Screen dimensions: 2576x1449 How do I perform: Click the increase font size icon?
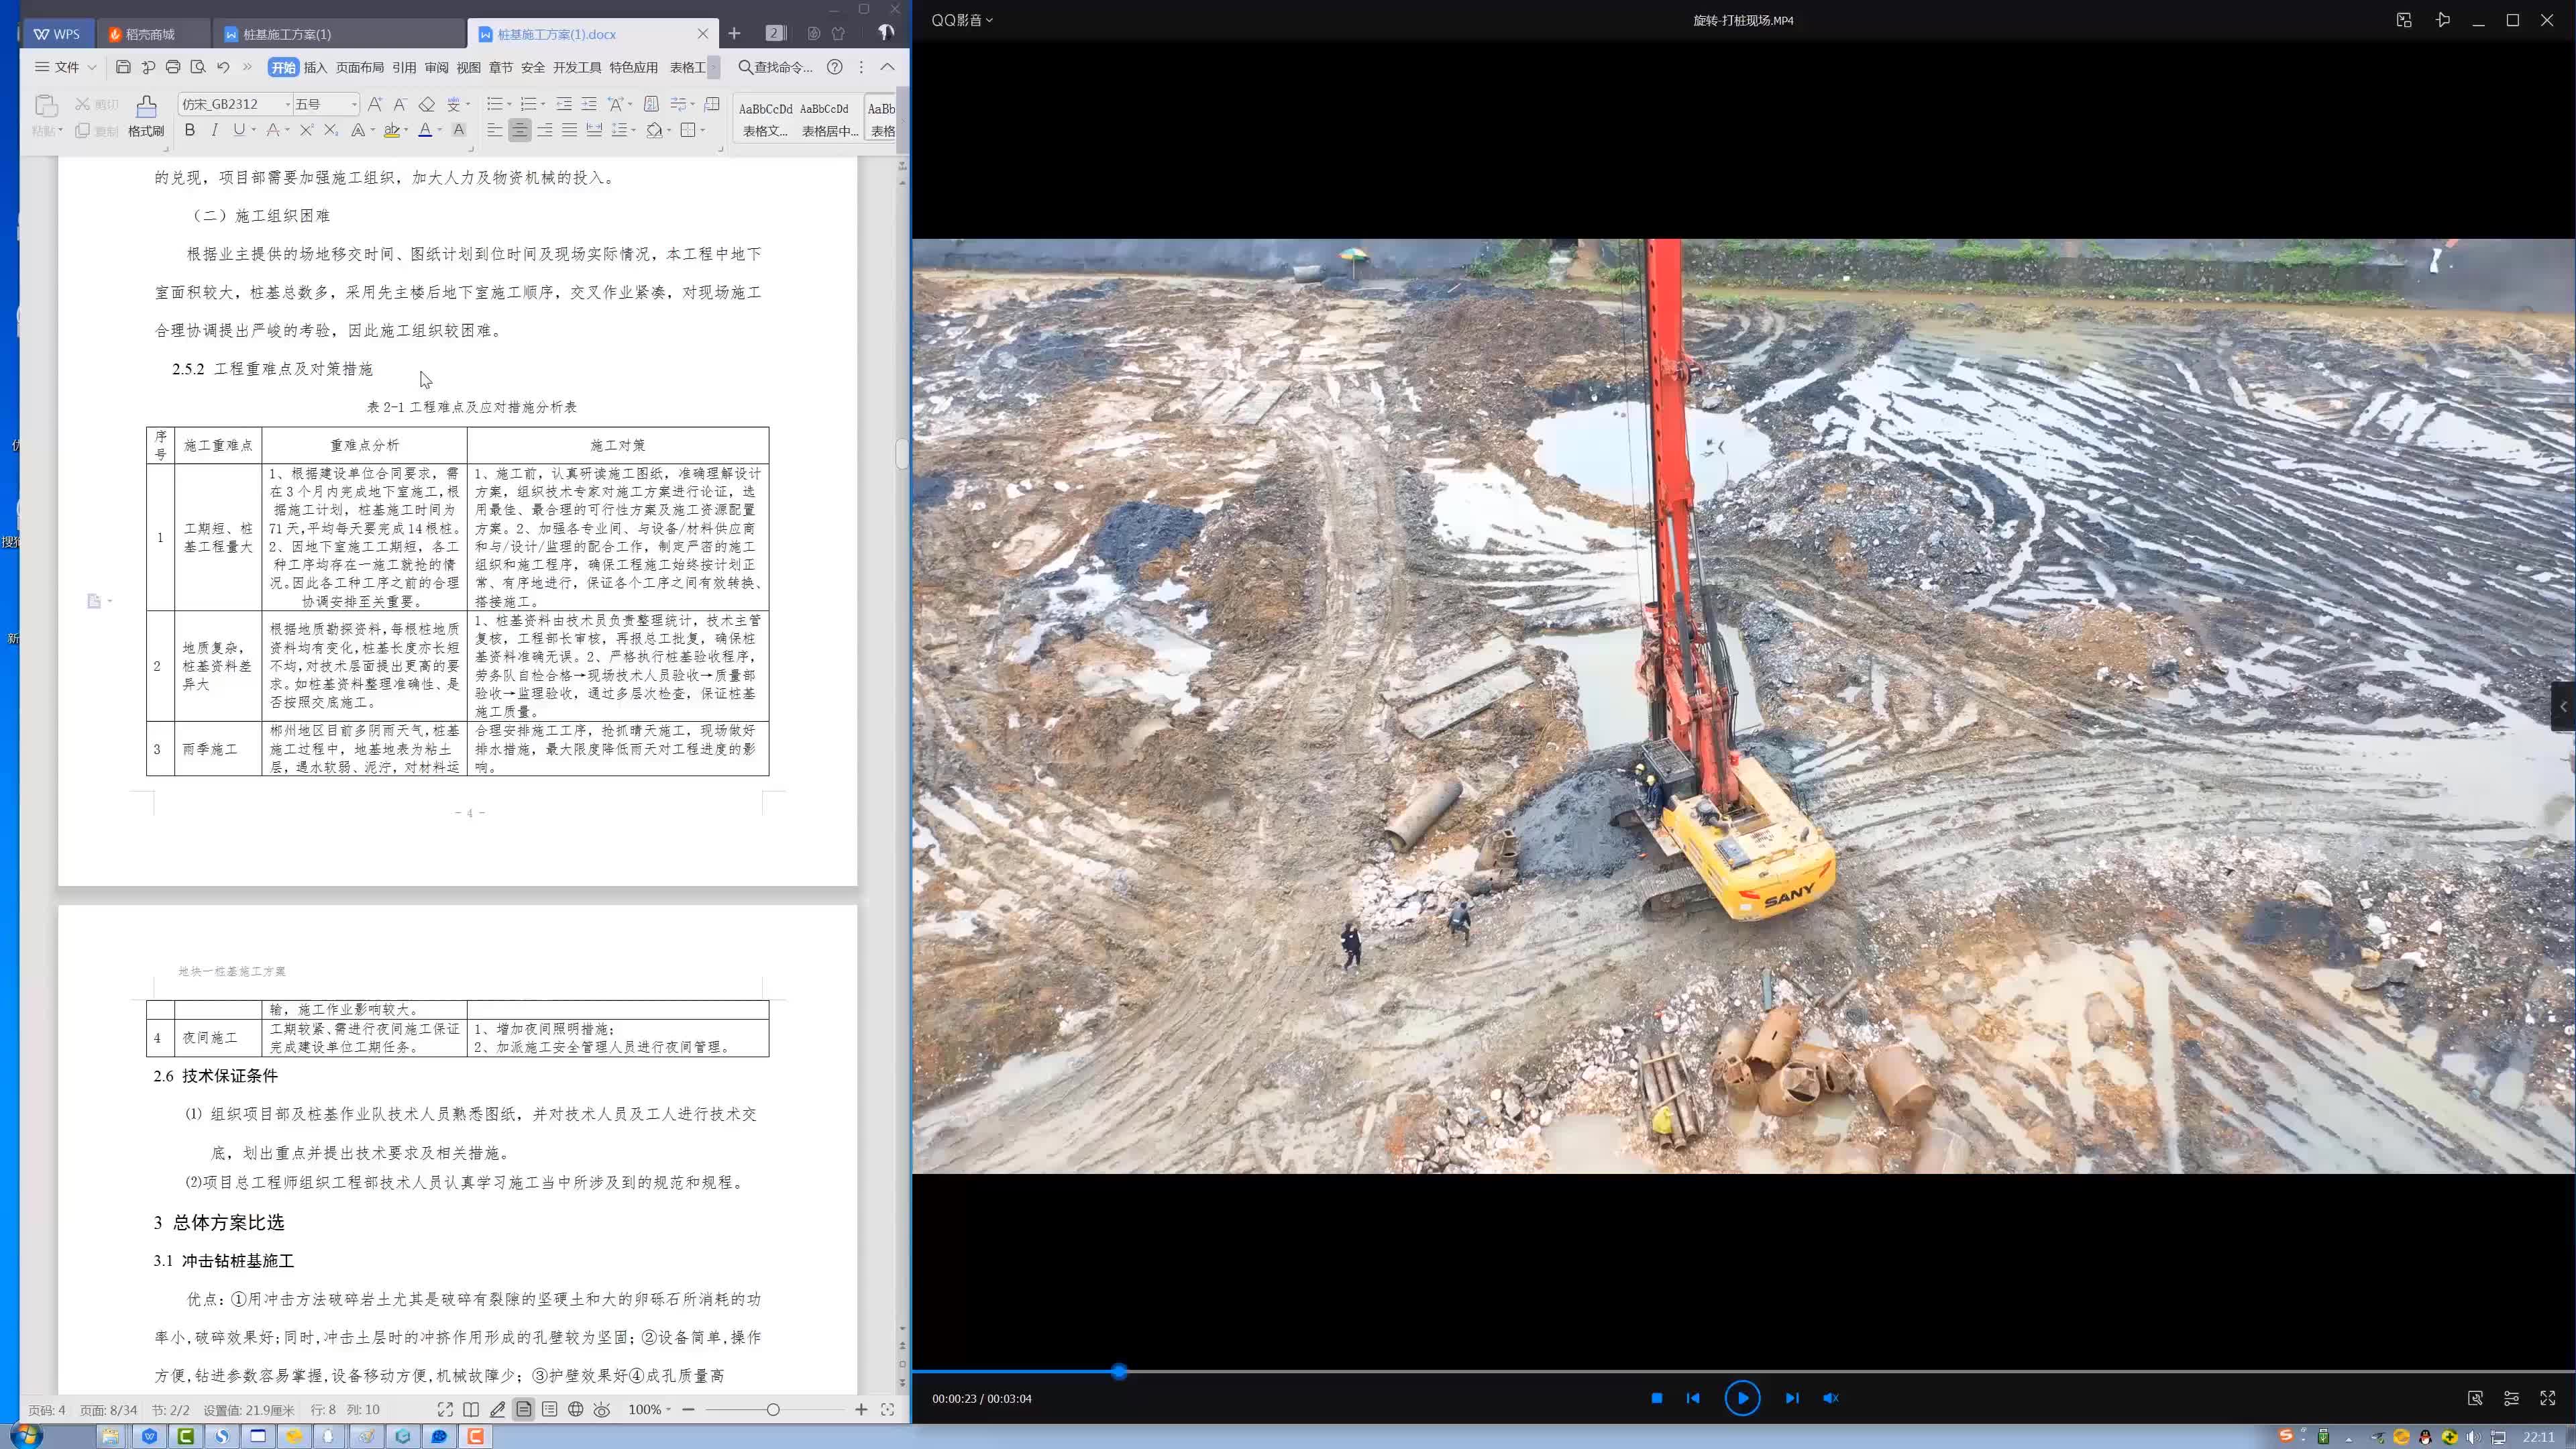(375, 104)
